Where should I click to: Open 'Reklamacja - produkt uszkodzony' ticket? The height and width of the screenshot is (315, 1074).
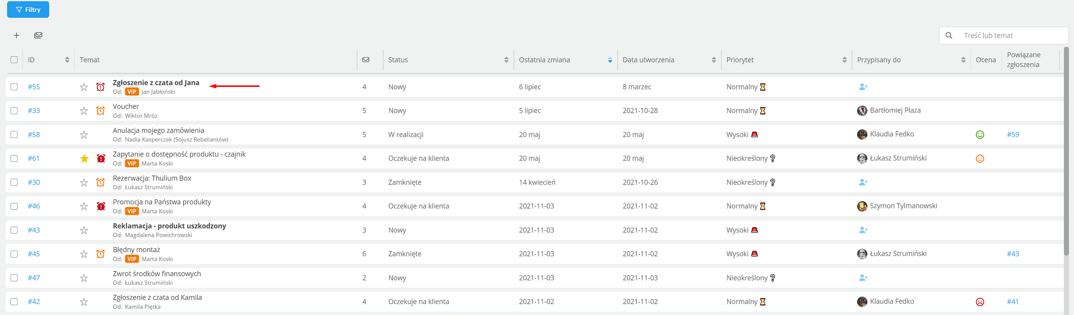tap(169, 226)
